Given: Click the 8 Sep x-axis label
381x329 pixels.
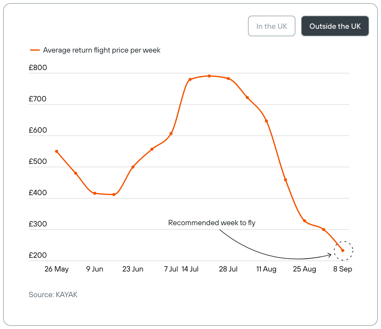Looking at the screenshot, I should 343,269.
